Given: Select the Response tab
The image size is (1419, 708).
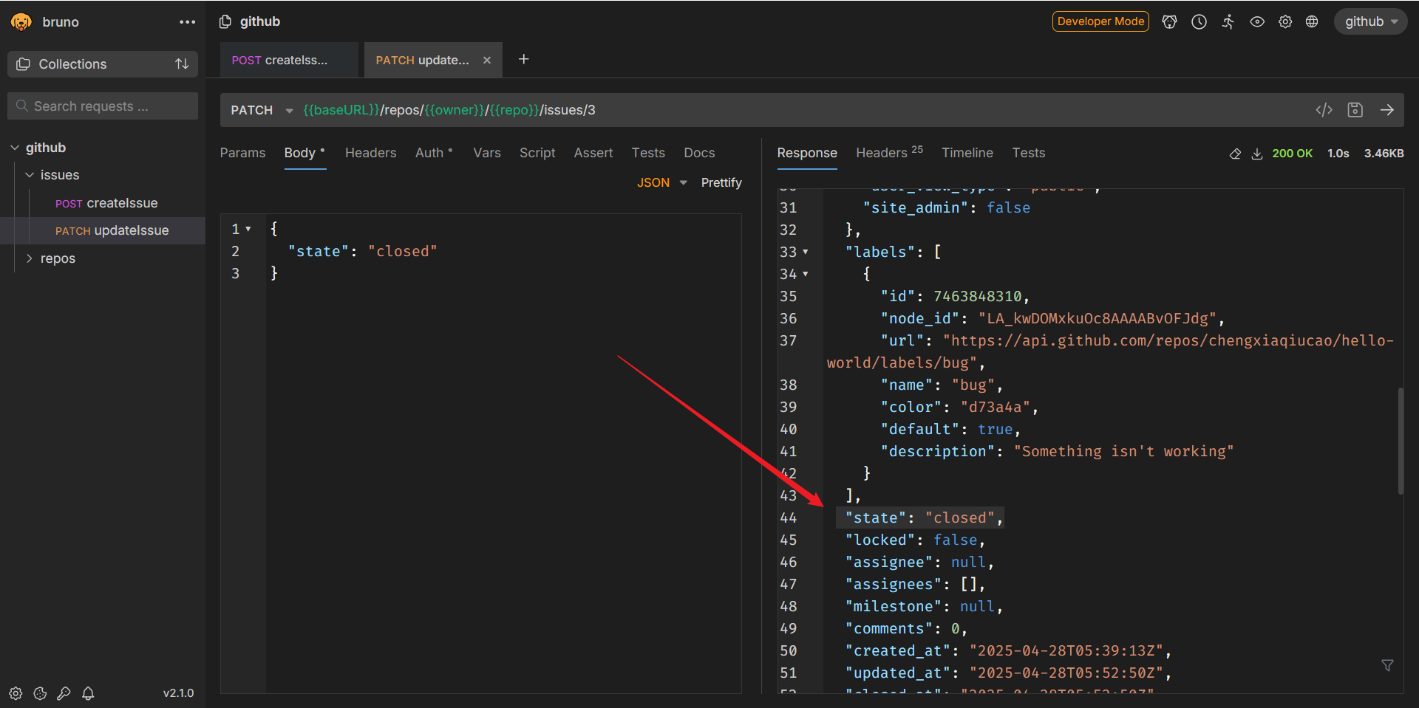Looking at the screenshot, I should point(806,153).
